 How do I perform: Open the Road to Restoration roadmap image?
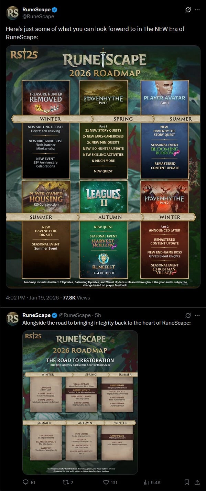[80, 402]
